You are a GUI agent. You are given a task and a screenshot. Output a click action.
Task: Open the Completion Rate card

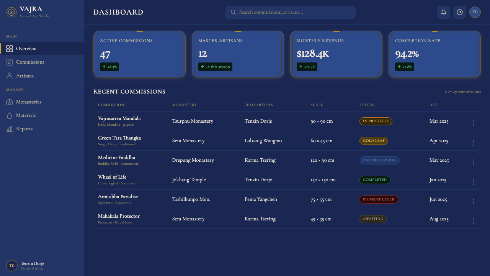point(435,54)
